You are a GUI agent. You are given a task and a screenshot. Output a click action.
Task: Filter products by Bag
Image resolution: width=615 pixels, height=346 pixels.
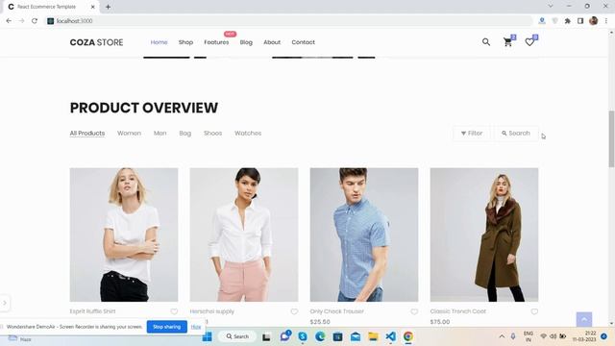click(x=185, y=134)
